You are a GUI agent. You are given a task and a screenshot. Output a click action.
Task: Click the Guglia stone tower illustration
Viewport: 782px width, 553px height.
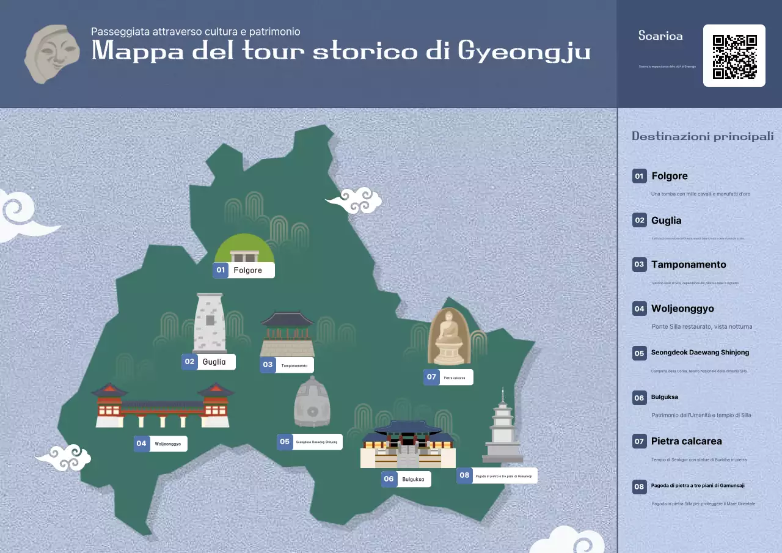(x=209, y=324)
